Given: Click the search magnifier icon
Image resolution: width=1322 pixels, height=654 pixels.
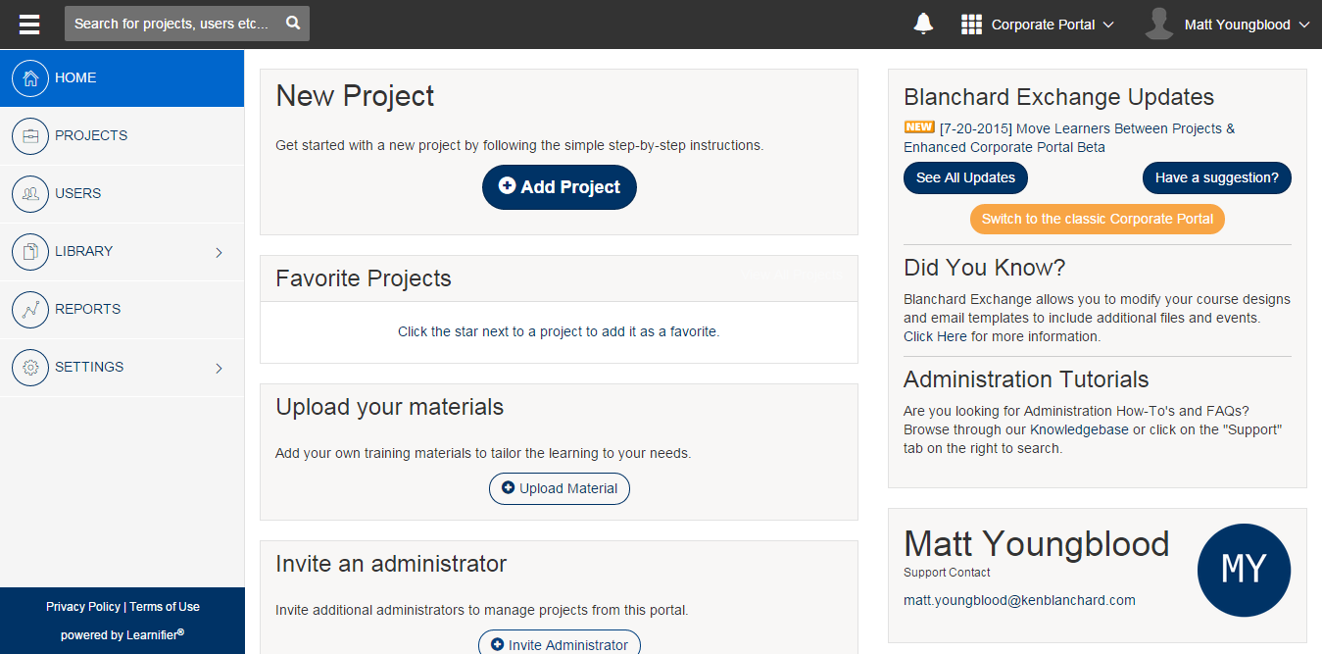Looking at the screenshot, I should click(x=293, y=24).
